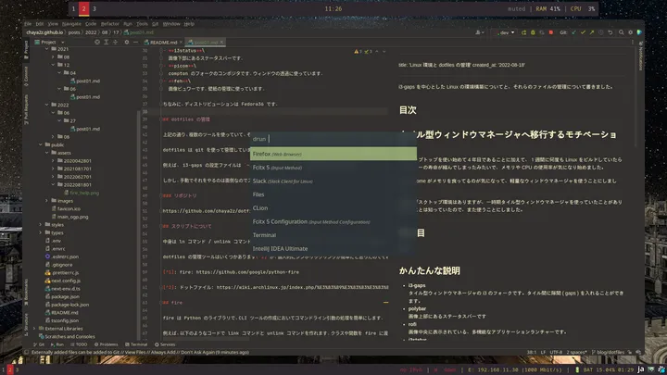Close the README.md tab

click(181, 42)
